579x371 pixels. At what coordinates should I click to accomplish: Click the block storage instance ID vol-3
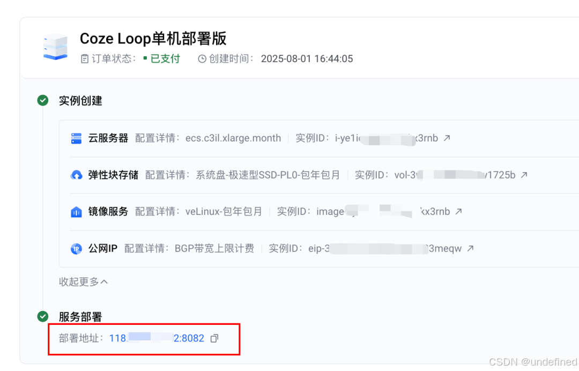pyautogui.click(x=455, y=175)
